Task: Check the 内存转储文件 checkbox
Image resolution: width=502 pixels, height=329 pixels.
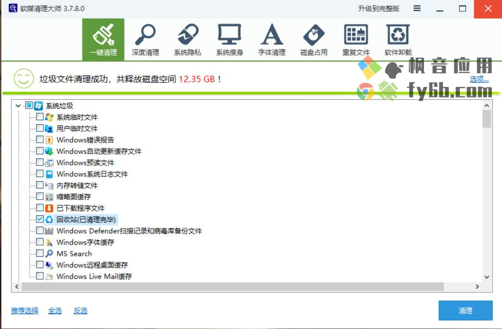Action: point(40,185)
